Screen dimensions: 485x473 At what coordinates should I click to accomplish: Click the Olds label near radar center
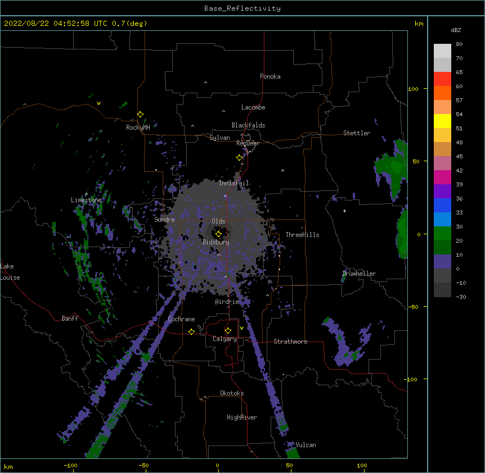(x=218, y=221)
